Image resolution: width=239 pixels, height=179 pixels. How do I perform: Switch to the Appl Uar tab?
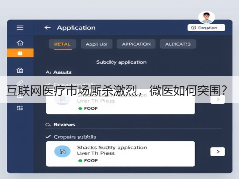(97, 44)
